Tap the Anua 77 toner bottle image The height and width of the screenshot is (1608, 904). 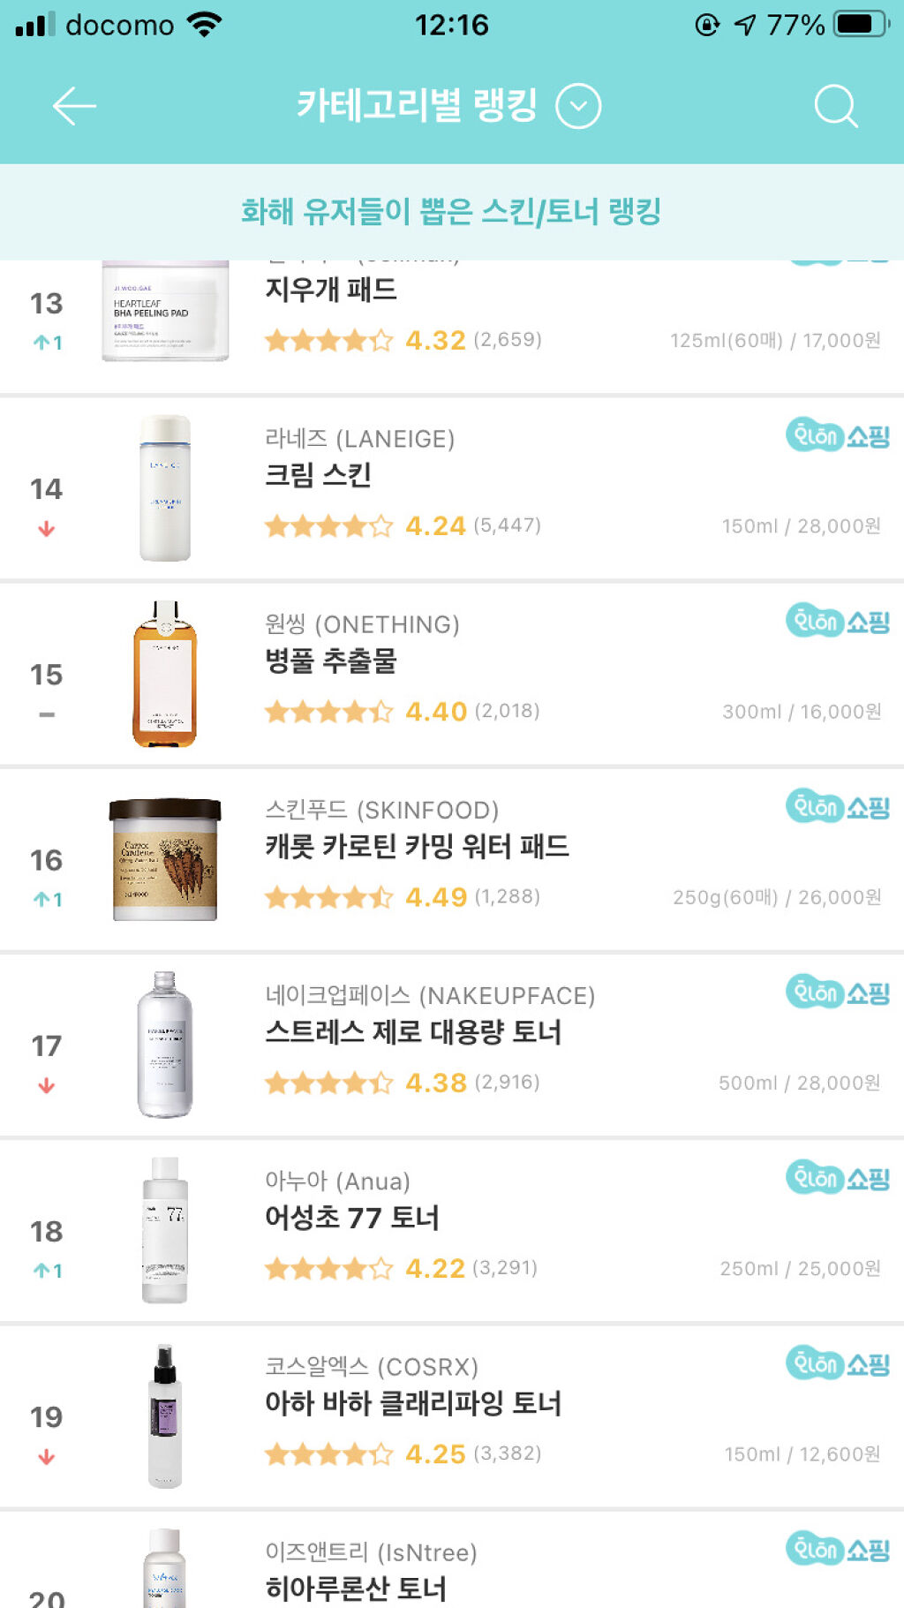click(165, 1230)
